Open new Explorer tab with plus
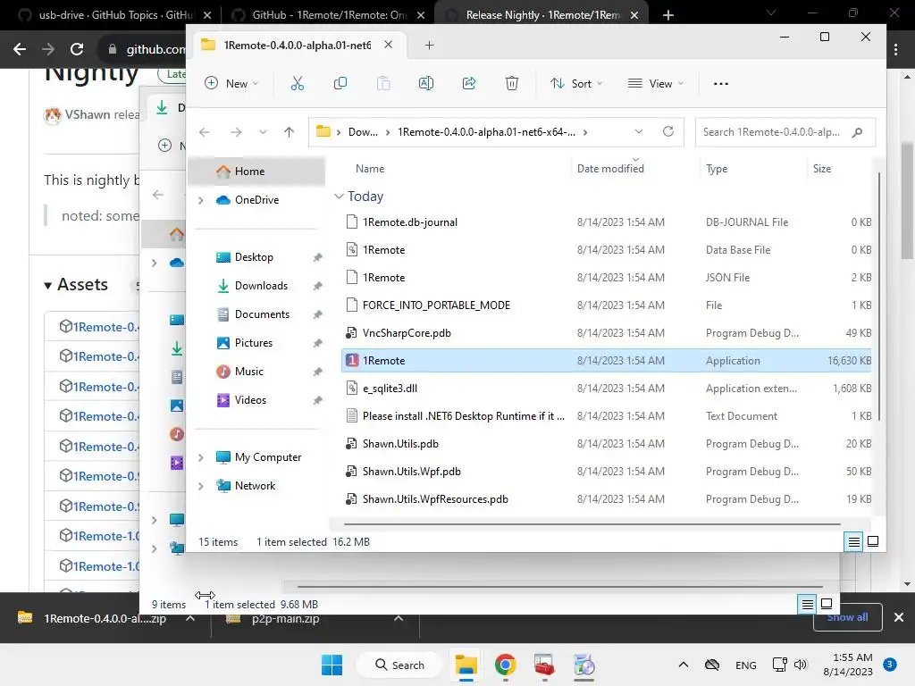915x686 pixels. click(x=430, y=45)
